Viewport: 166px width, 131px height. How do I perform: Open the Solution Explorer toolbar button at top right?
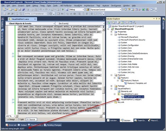pyautogui.click(x=125, y=9)
